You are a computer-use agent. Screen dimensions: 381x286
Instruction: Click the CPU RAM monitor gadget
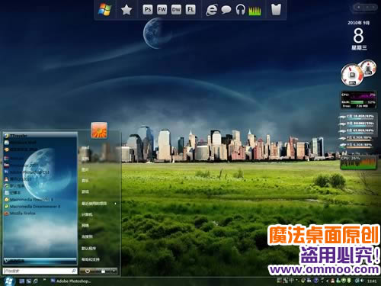pos(358,101)
